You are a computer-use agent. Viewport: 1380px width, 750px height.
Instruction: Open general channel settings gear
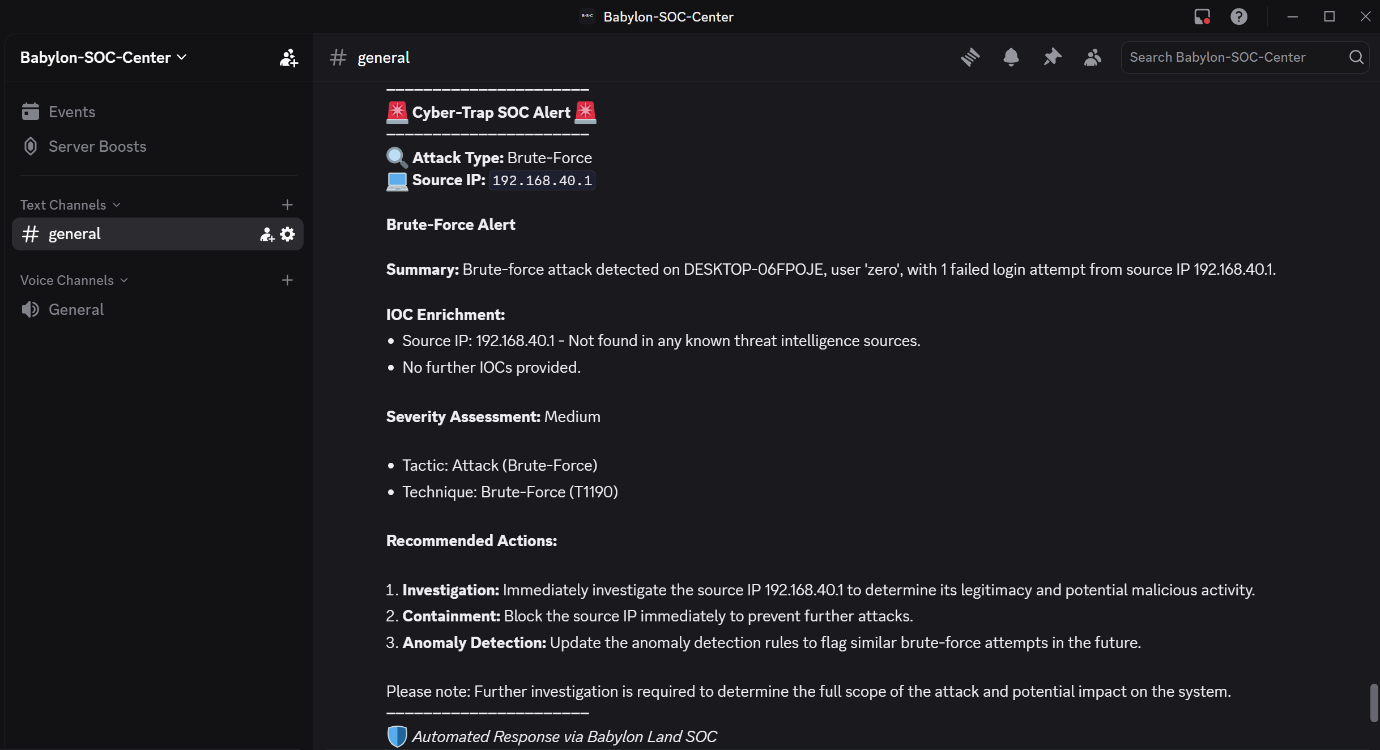288,234
